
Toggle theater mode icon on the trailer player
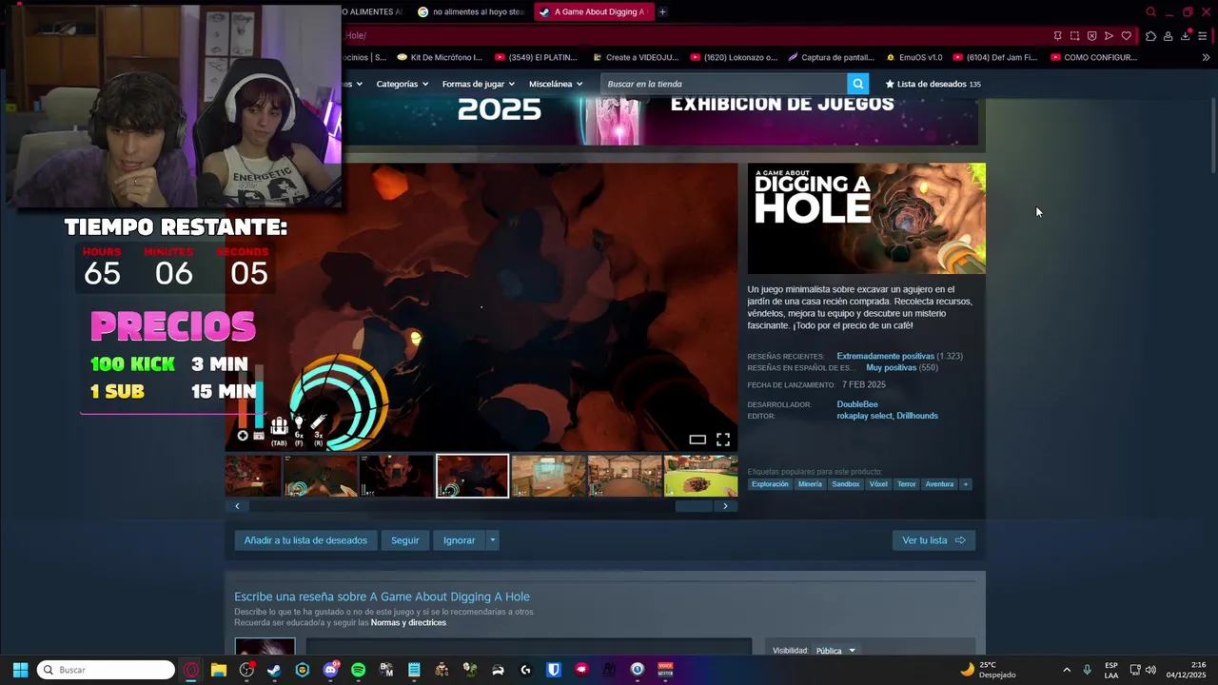coord(697,440)
